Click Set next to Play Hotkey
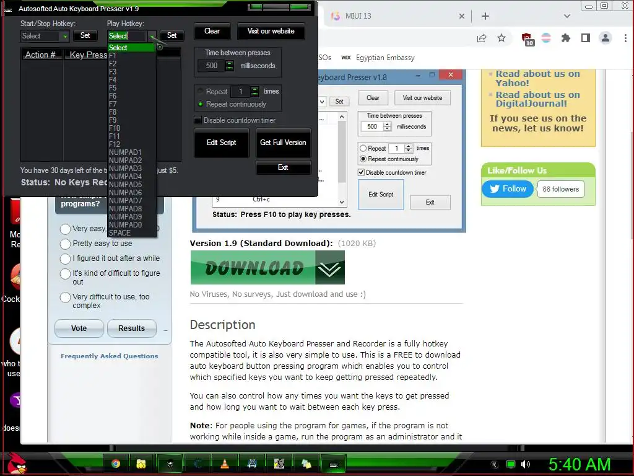 pyautogui.click(x=172, y=35)
